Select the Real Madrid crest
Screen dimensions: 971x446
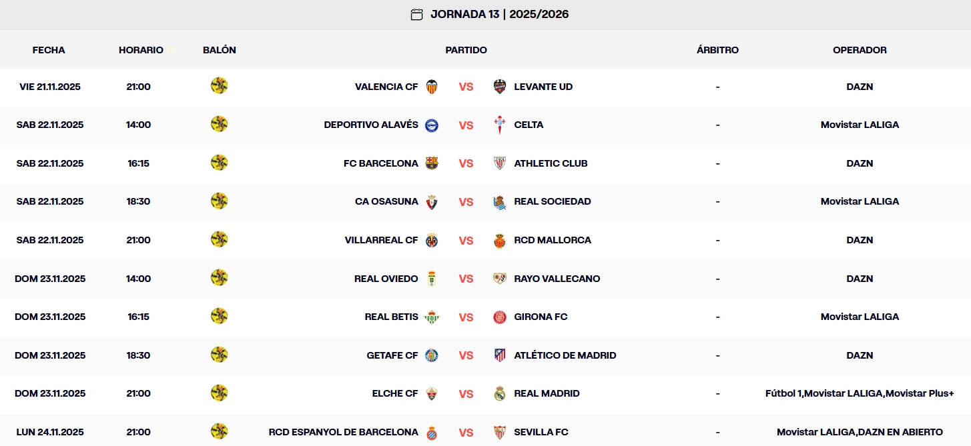click(499, 393)
